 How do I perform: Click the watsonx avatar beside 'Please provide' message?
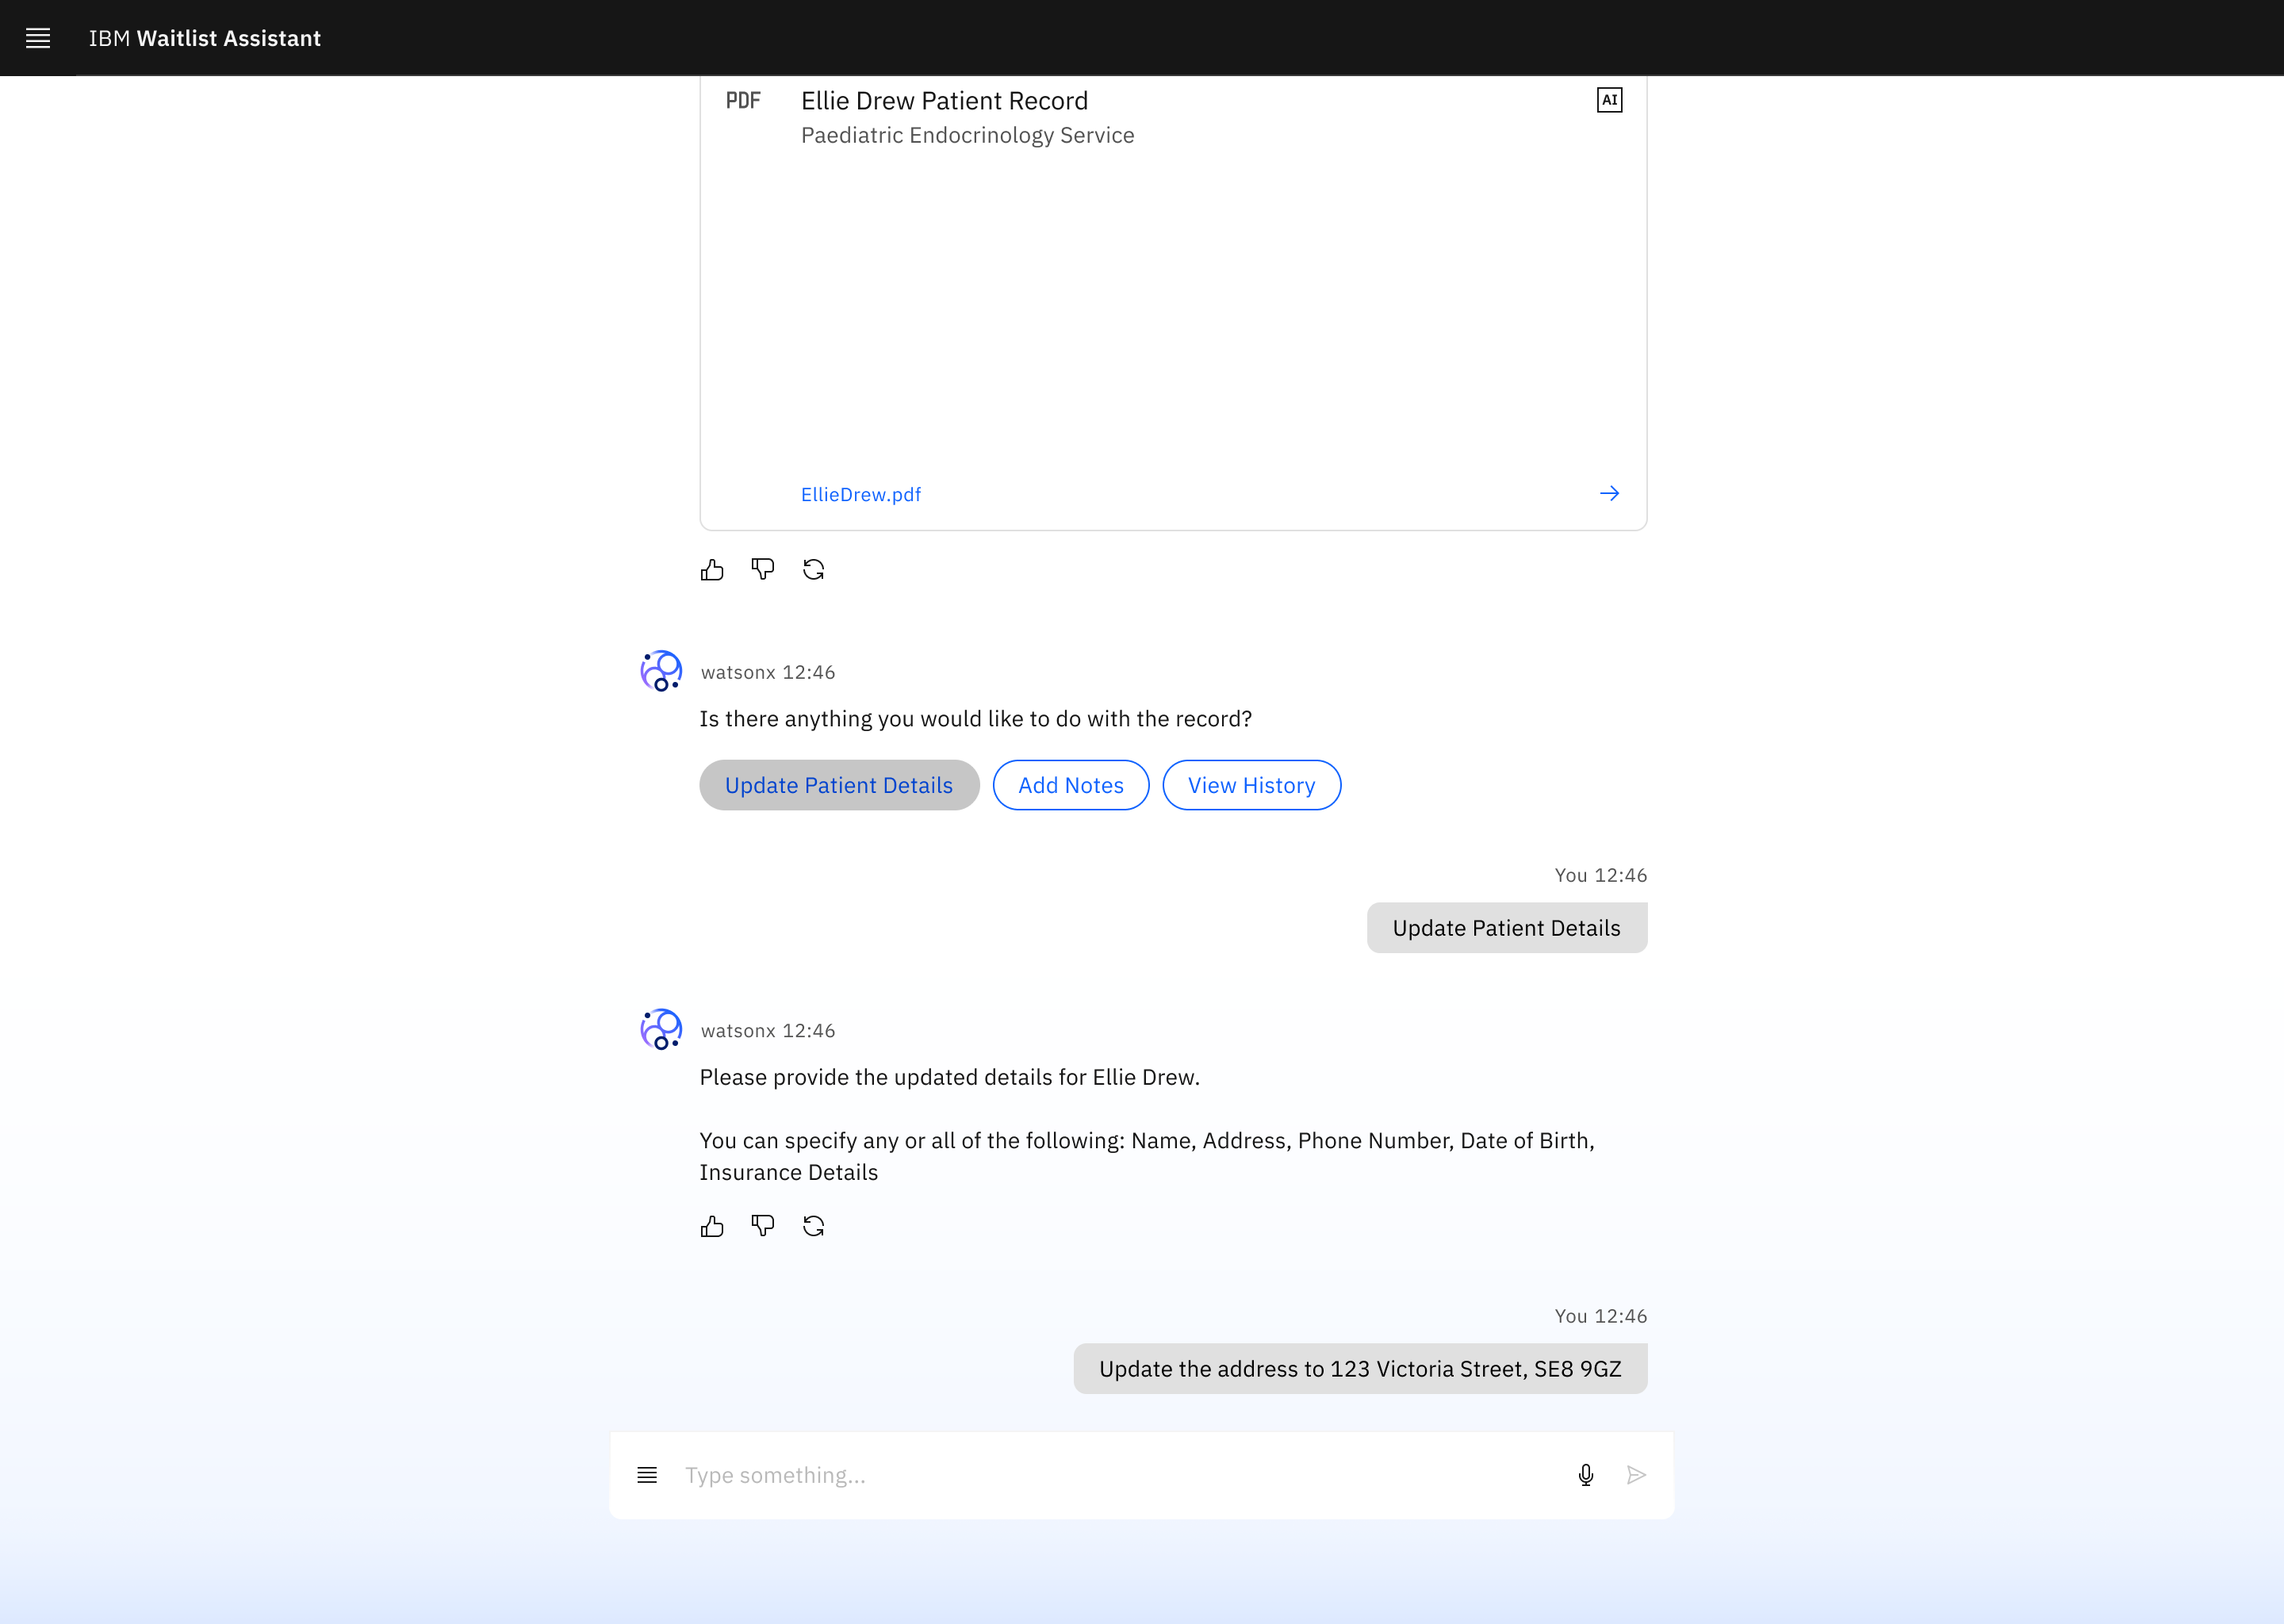click(661, 1029)
